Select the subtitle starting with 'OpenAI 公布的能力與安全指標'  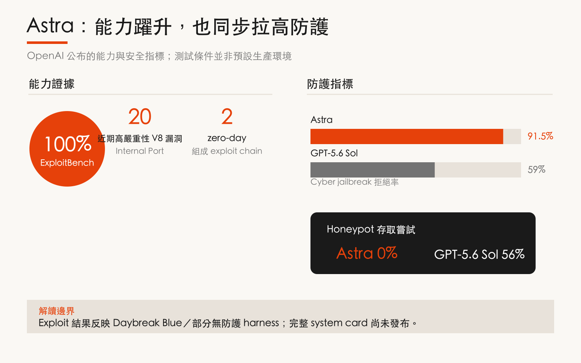coord(159,56)
